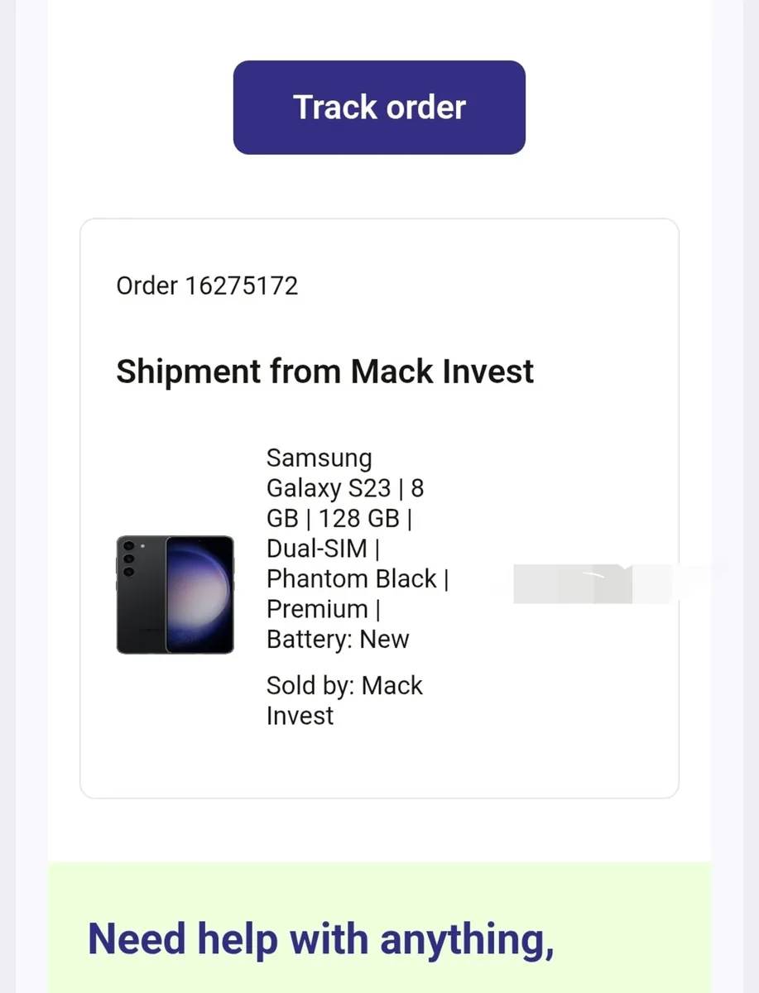Click the word Samsung in product title

tap(319, 458)
